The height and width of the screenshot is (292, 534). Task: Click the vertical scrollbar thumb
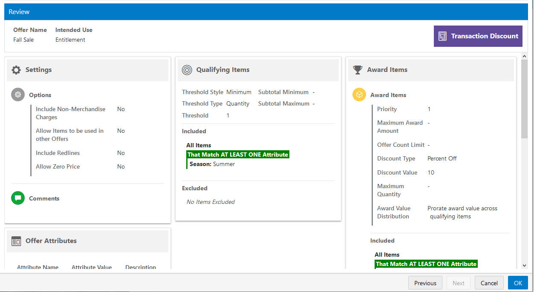pos(524,99)
